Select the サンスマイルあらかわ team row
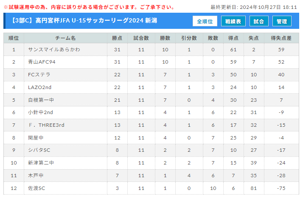Viewport: 303px width, 198px height. (x=151, y=50)
